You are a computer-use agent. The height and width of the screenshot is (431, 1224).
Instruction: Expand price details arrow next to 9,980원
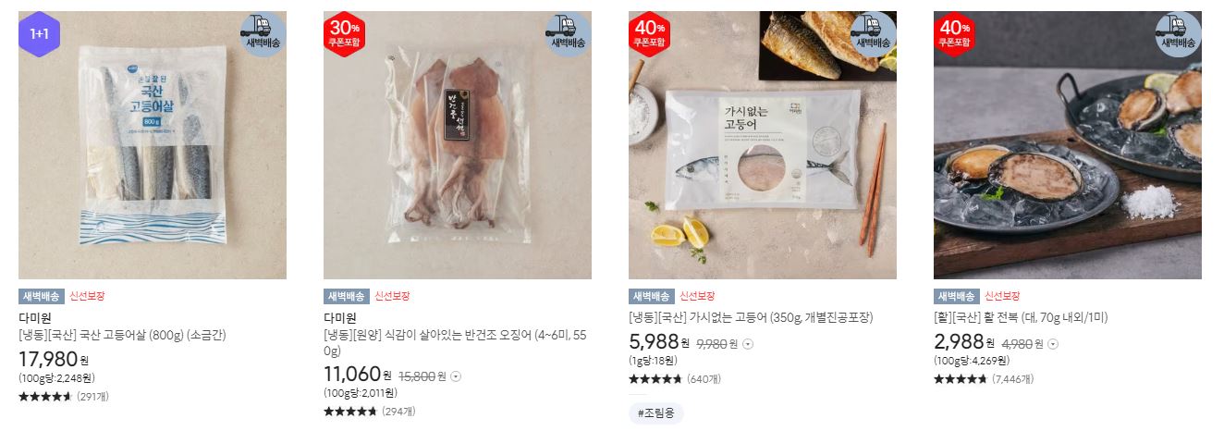coord(748,344)
